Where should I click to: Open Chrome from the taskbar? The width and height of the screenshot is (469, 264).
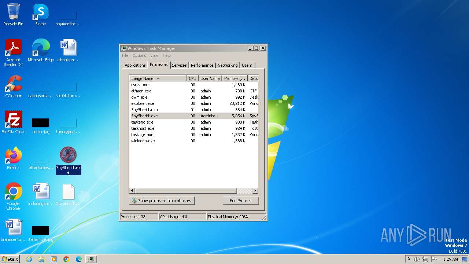point(66,259)
